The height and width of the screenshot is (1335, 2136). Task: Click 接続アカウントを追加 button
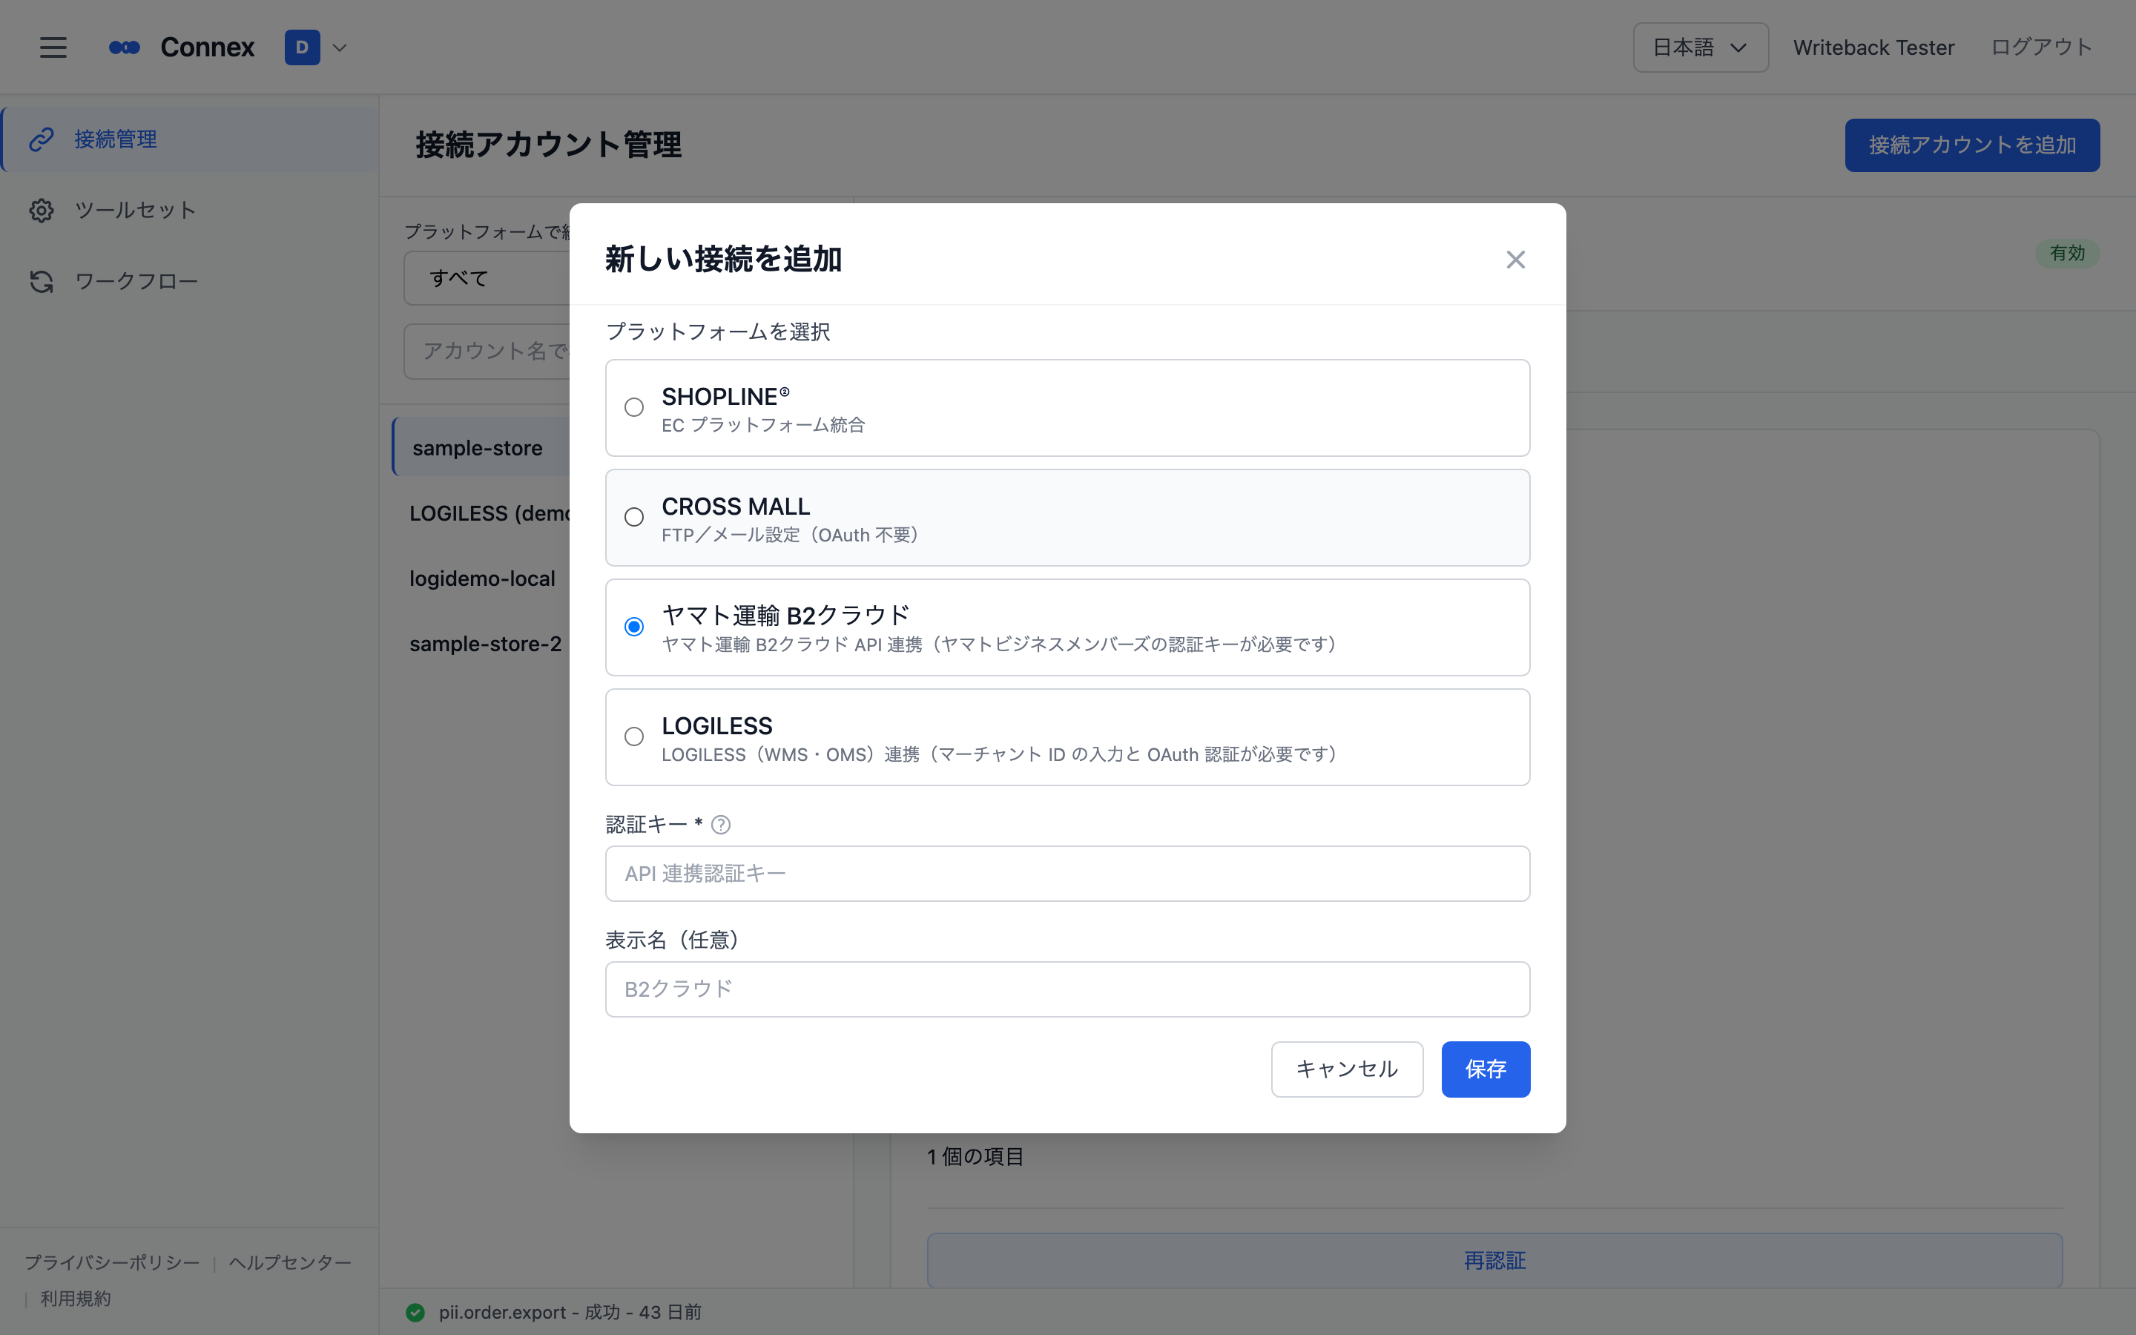click(x=1972, y=145)
